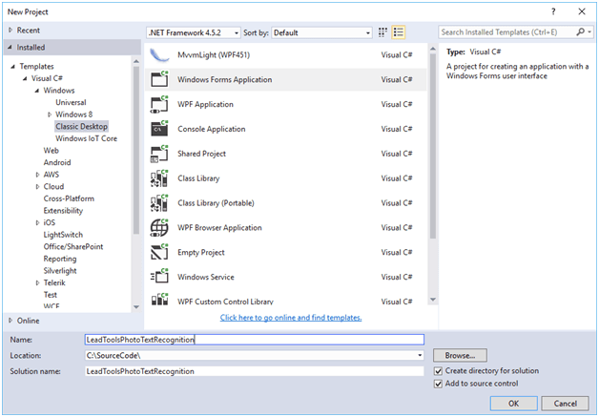Click the Class Library template icon
The height and width of the screenshot is (417, 599).
tap(159, 178)
